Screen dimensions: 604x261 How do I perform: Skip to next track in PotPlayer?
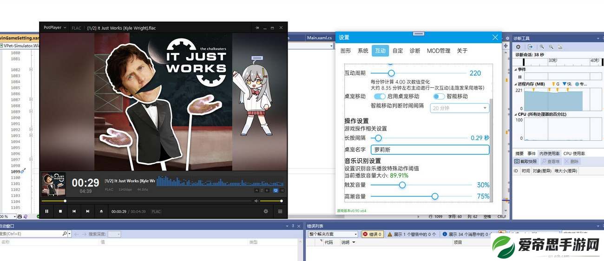[x=87, y=211]
